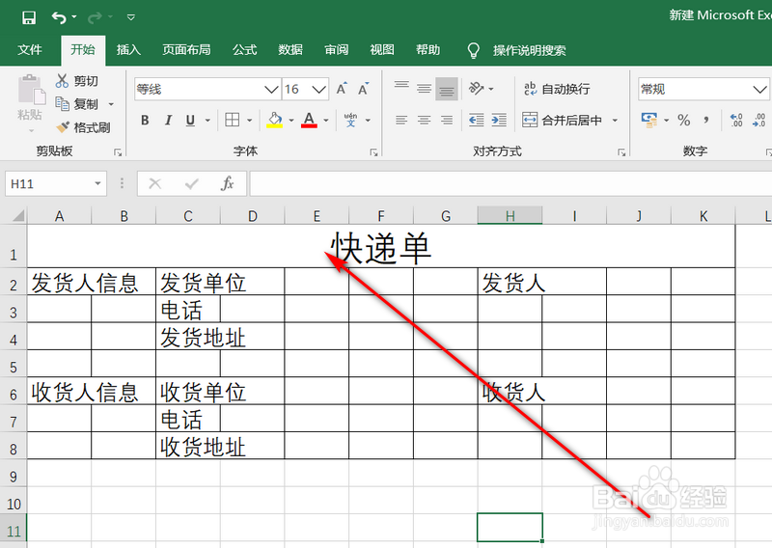Toggle Underline formatting
Screen dimensions: 772x548
click(190, 120)
